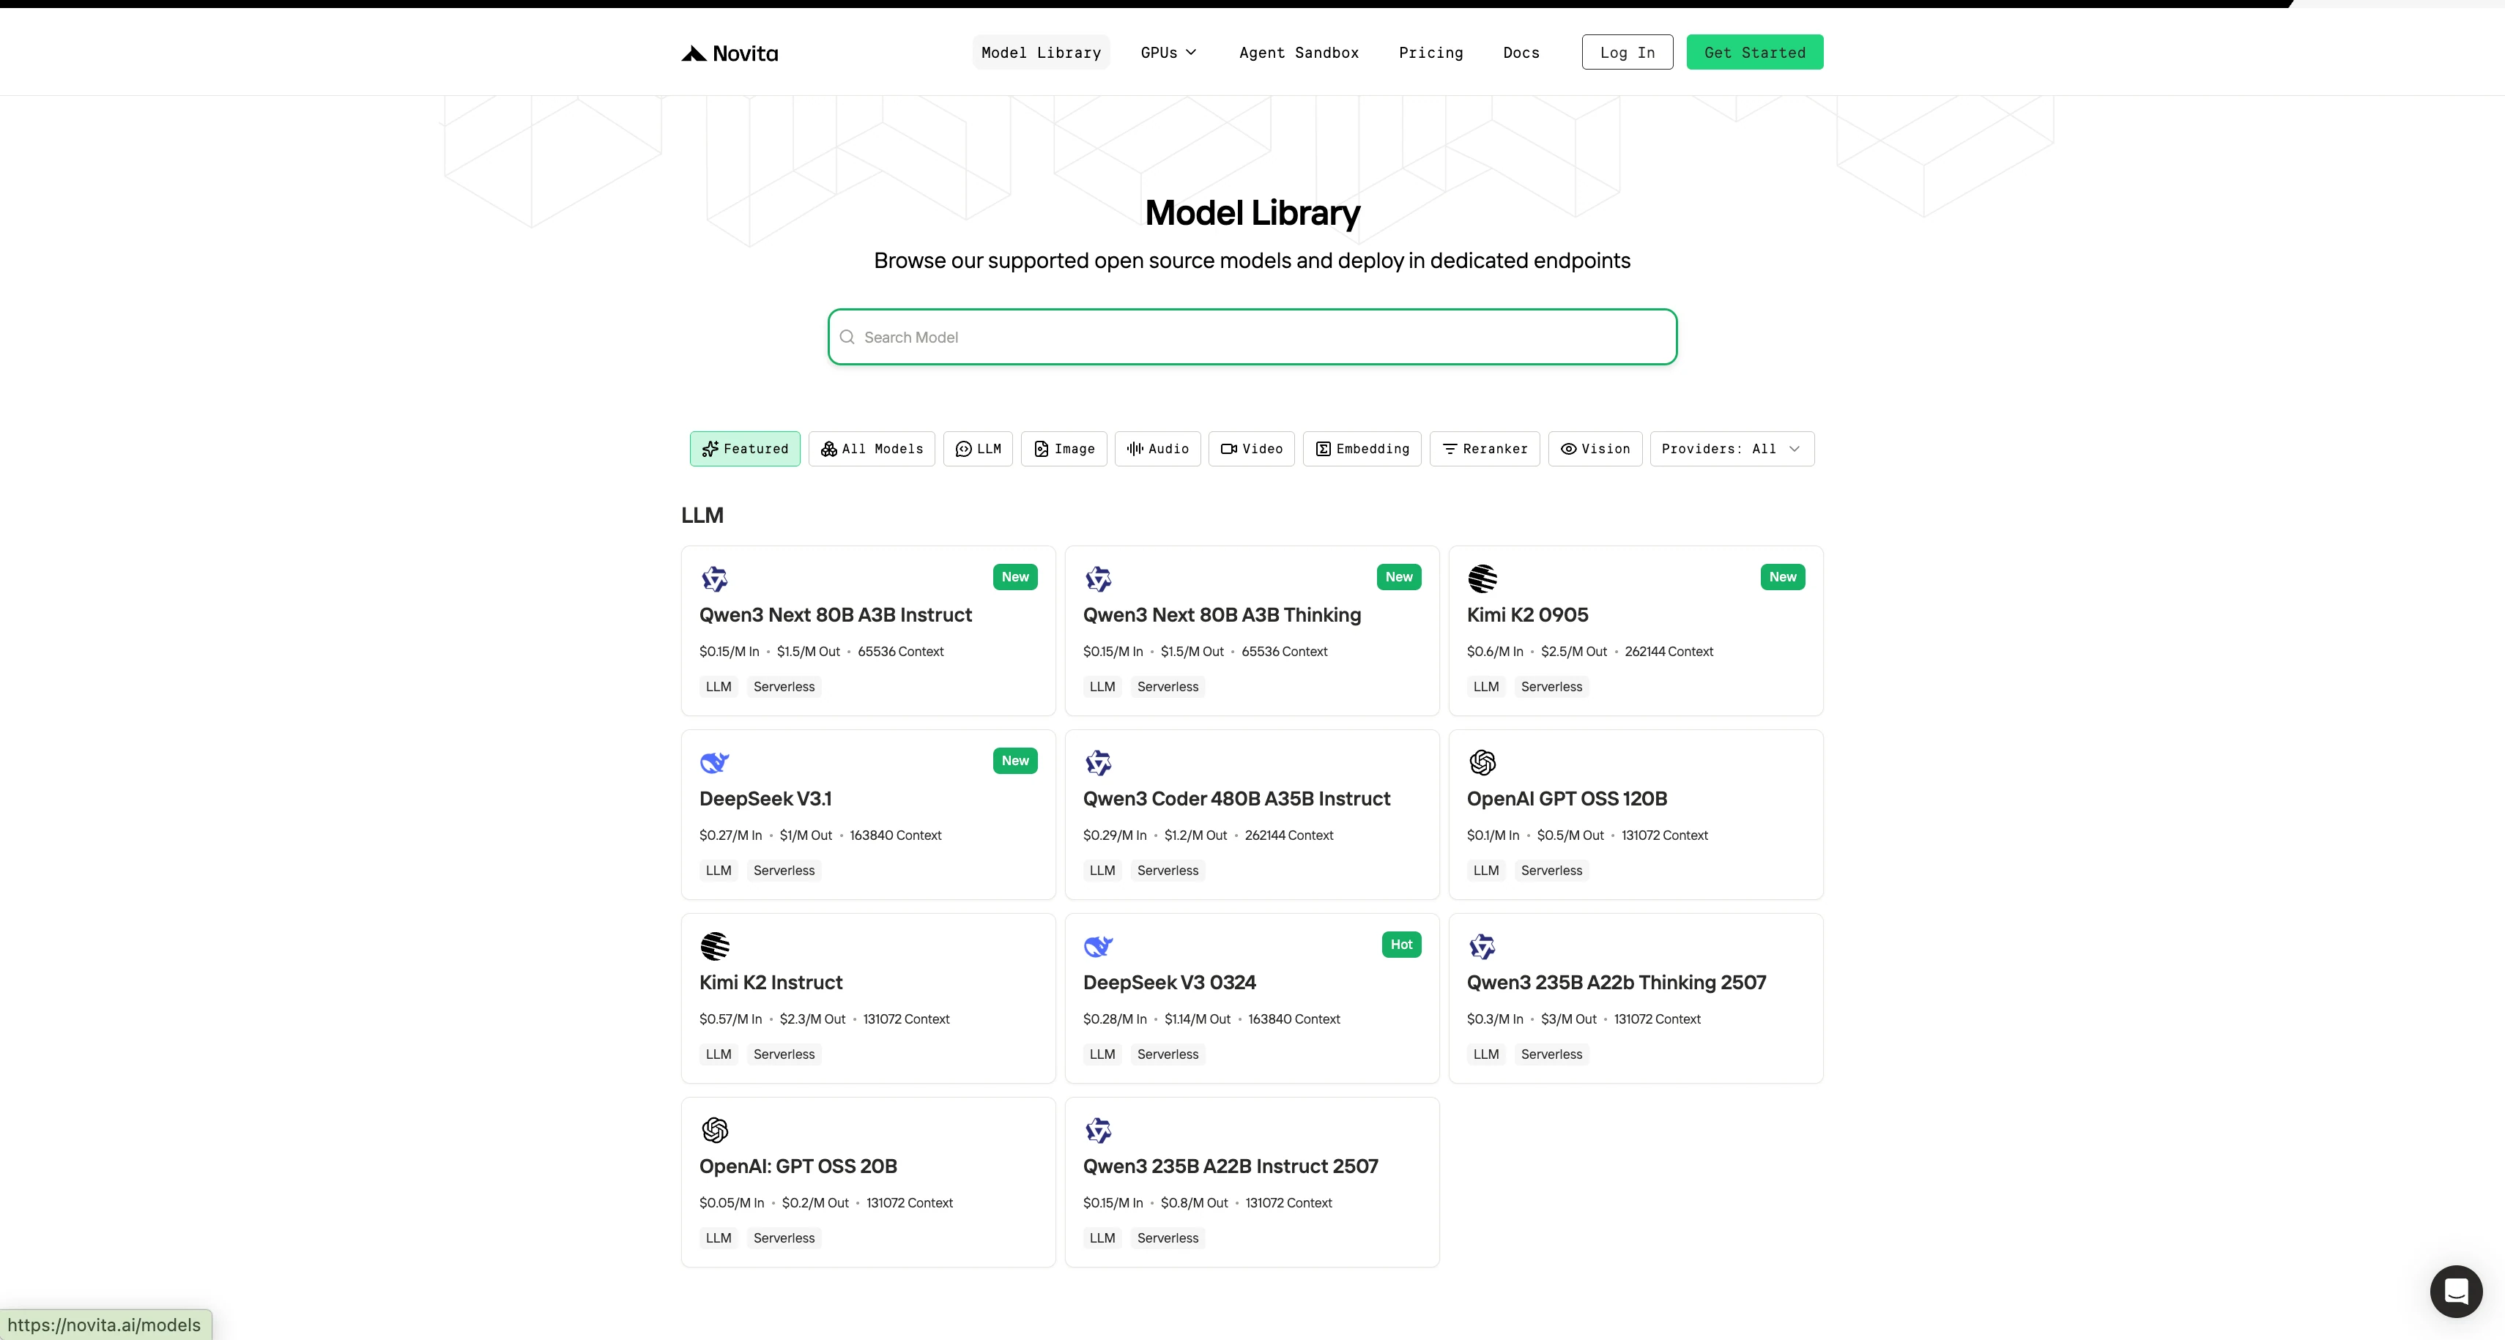The image size is (2505, 1340).
Task: Click "262144 Context" on Kimi K2 0905
Action: (x=1669, y=652)
